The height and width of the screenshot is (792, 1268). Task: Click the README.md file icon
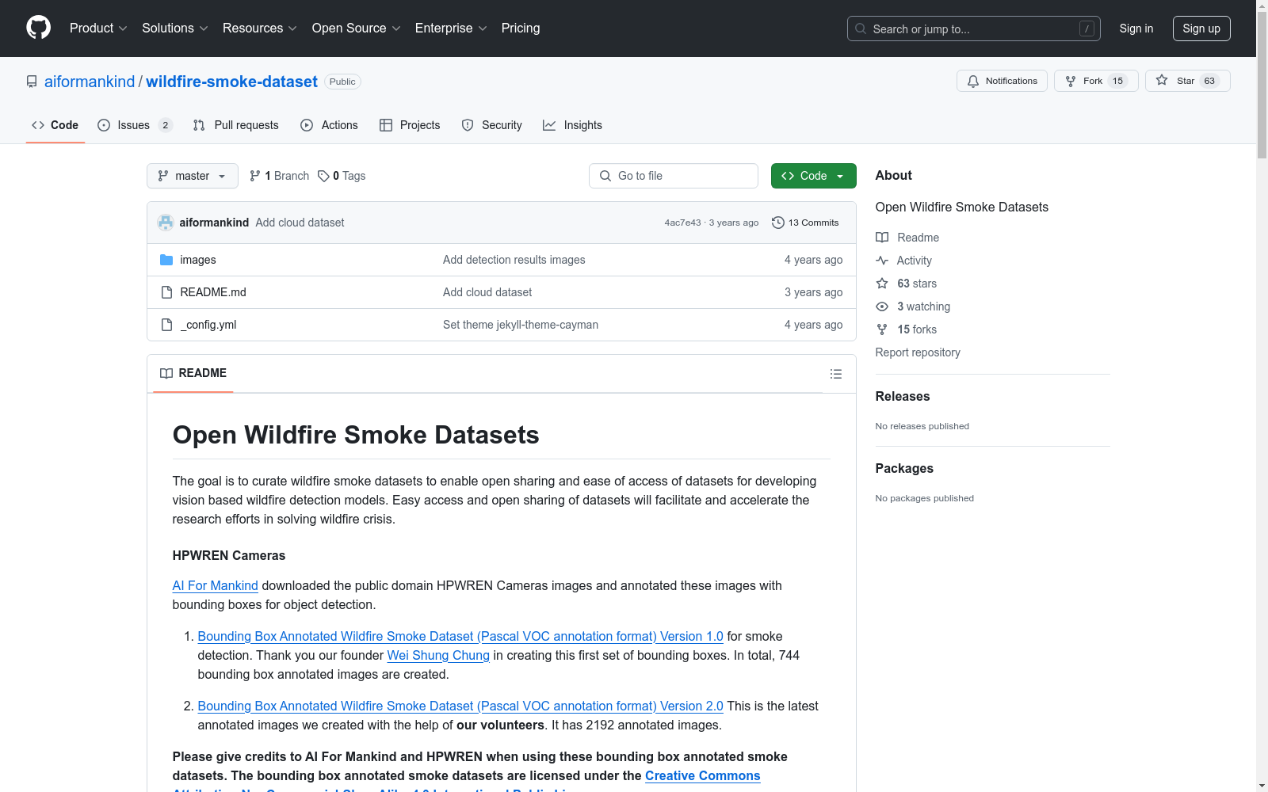click(x=166, y=292)
